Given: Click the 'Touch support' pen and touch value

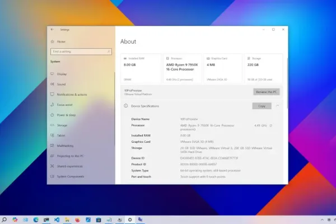Looking at the screenshot, I should pos(203,177).
